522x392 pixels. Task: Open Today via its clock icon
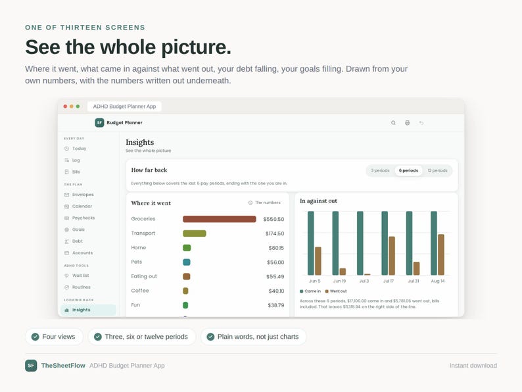point(66,149)
